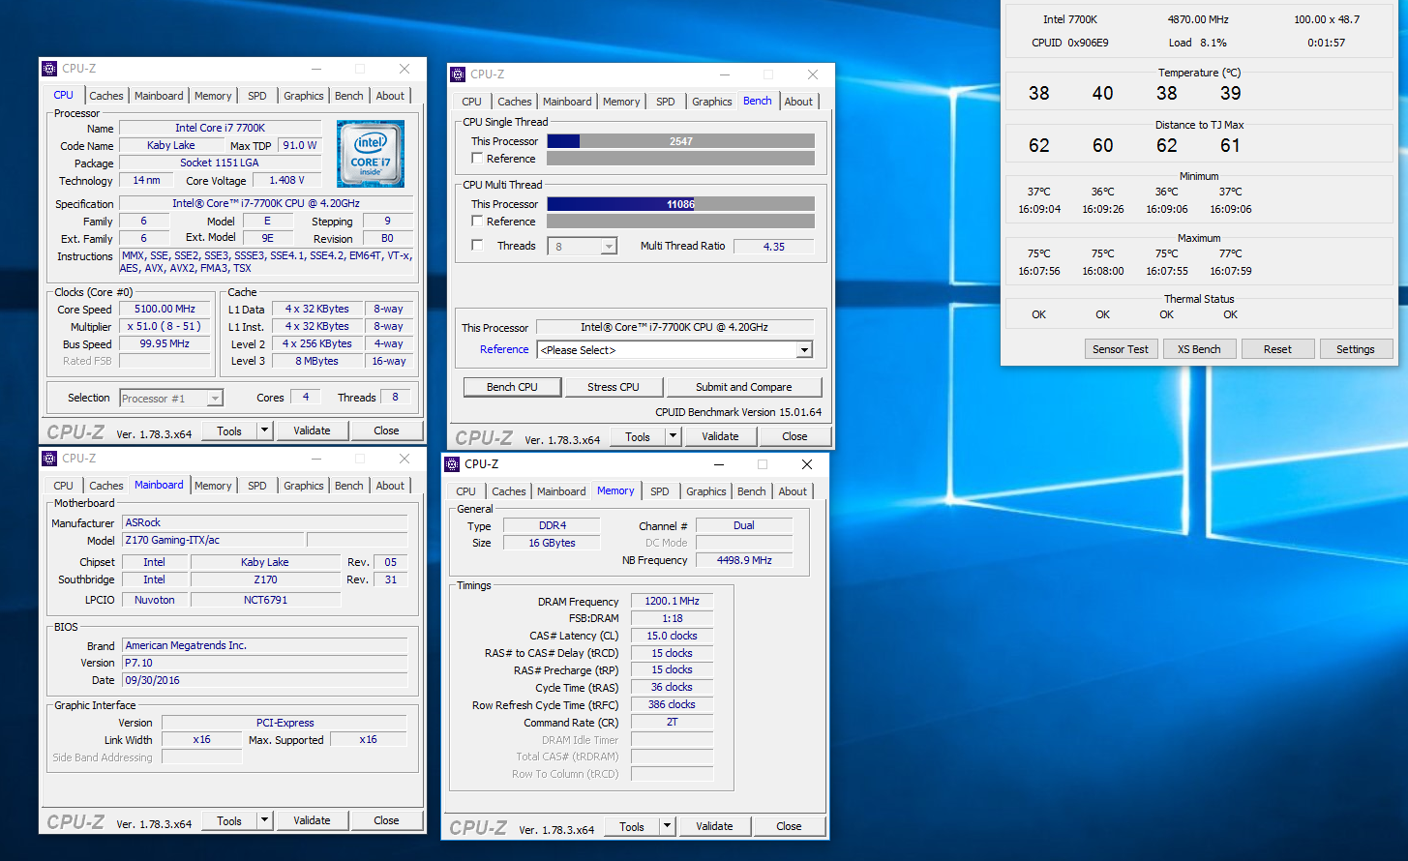
Task: Switch to Memory tab in Mainboard window
Action: 213,486
